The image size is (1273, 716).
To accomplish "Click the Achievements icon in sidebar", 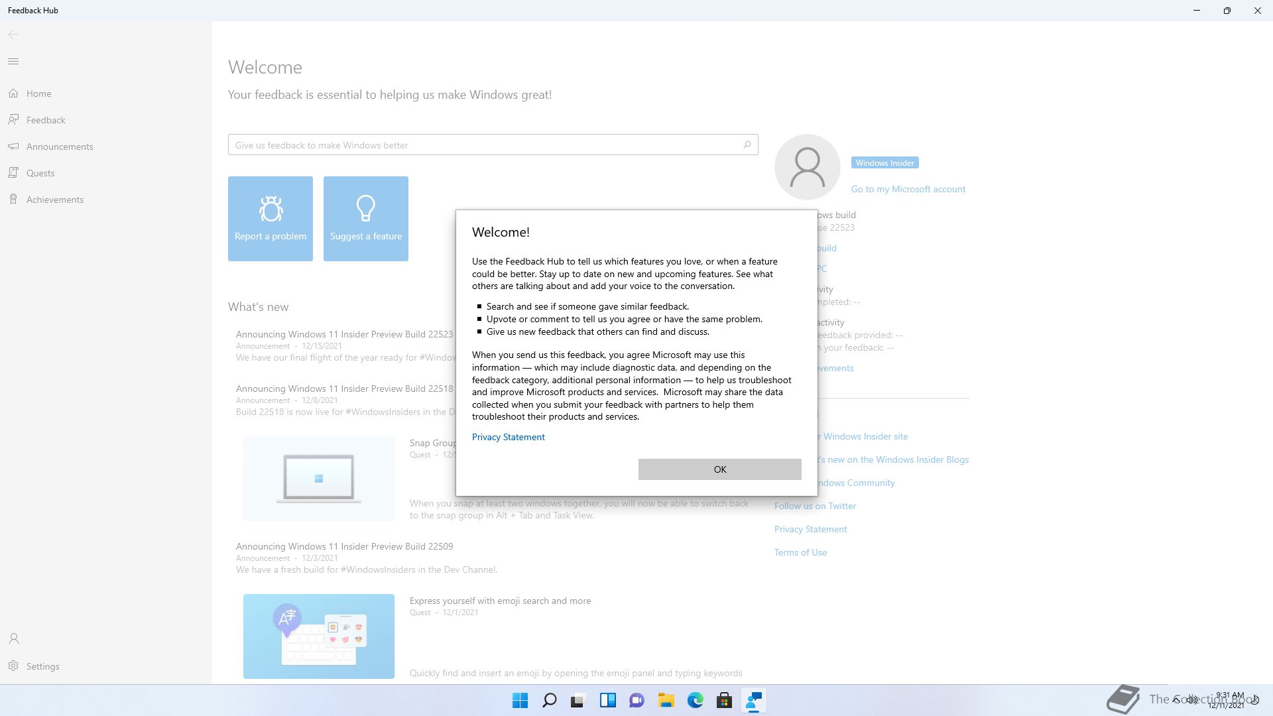I will pyautogui.click(x=13, y=200).
